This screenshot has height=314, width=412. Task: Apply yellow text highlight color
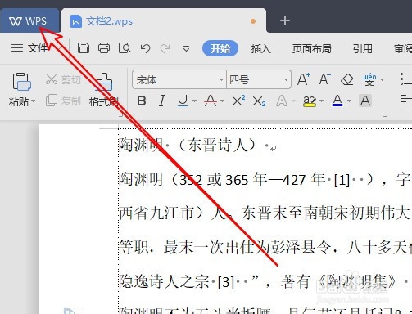pos(310,101)
